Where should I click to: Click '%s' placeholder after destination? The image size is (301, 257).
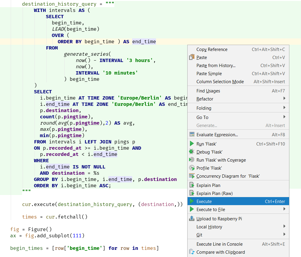96,173
